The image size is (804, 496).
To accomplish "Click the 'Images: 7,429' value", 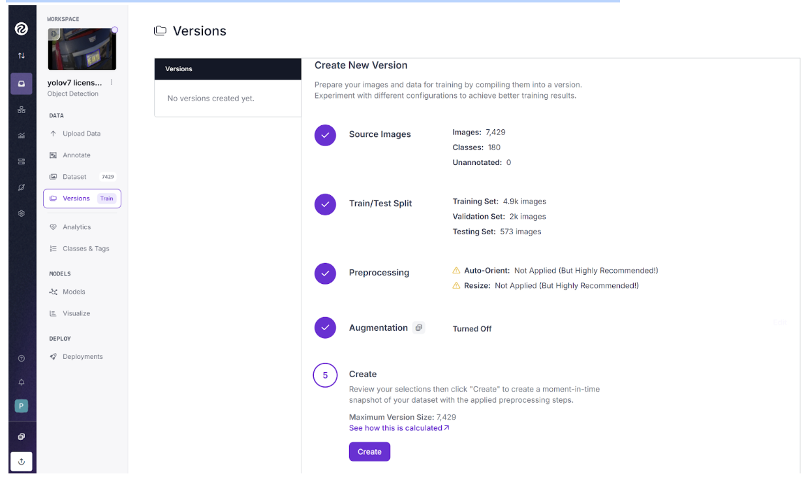I will pos(479,132).
